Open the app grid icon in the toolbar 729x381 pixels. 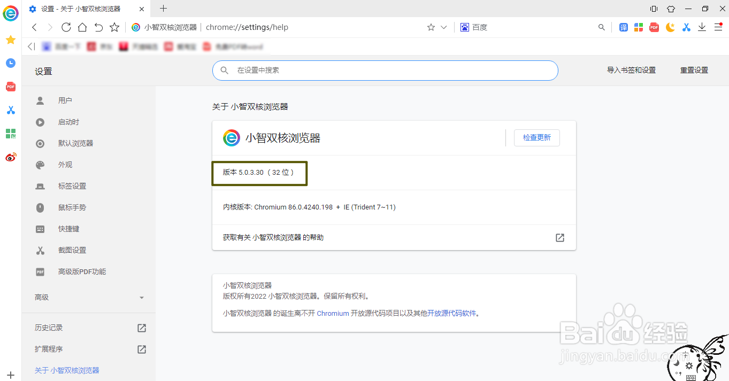638,27
